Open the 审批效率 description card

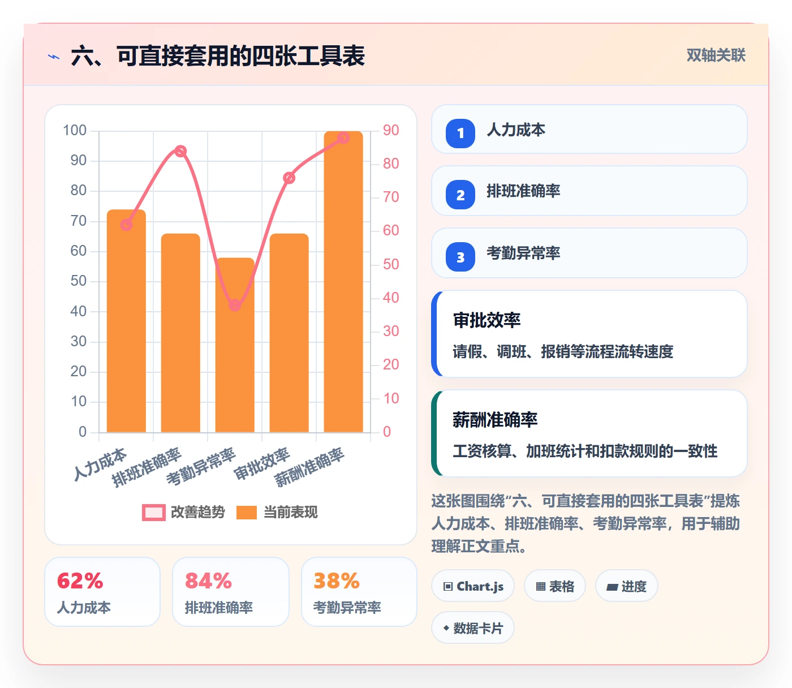click(x=589, y=334)
